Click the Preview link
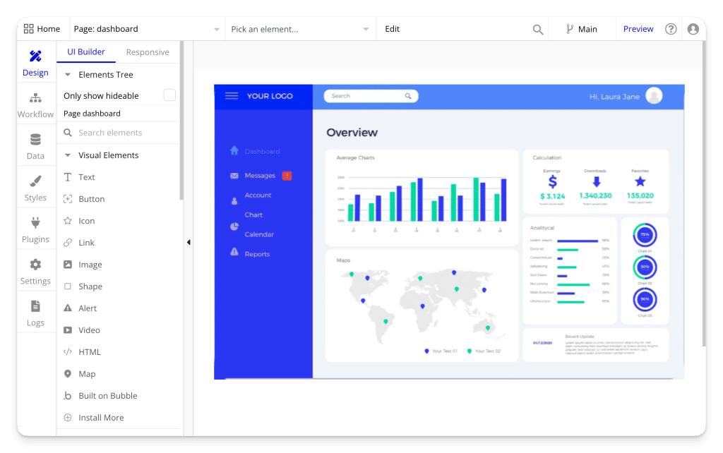Viewport: 723px width, 453px height. tap(638, 29)
